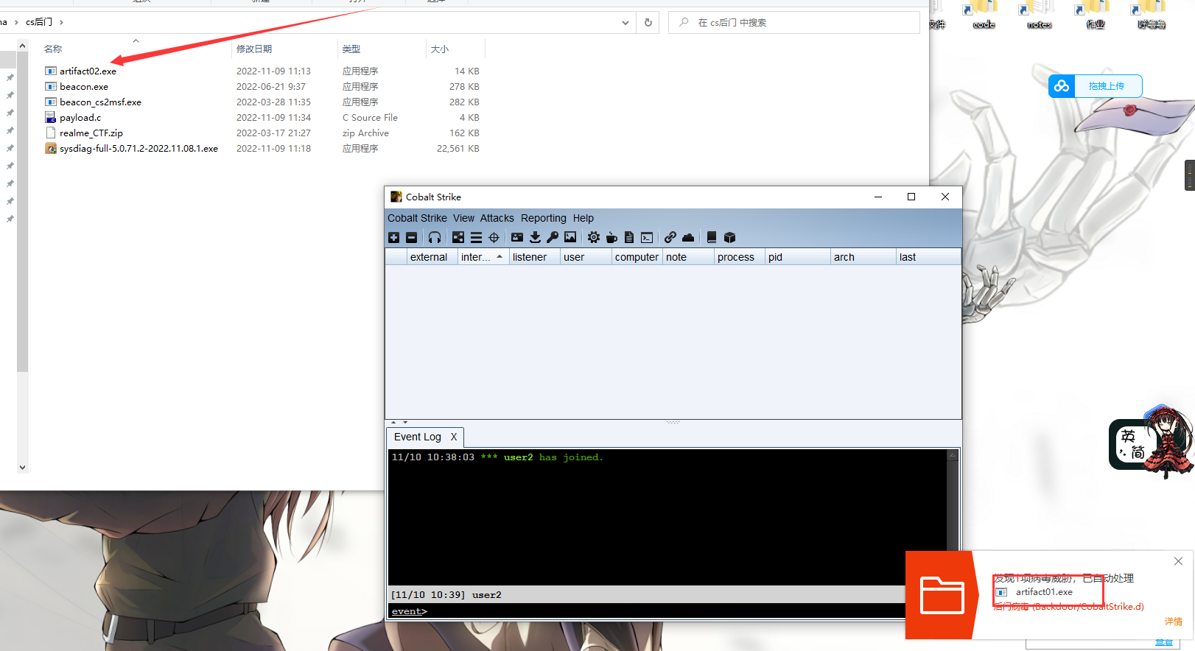Open the Help book icon
This screenshot has height=651, width=1195.
(x=712, y=237)
